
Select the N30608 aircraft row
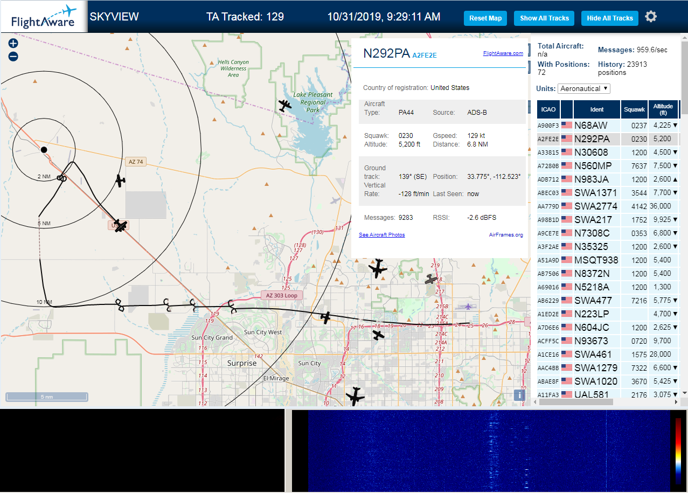coord(608,152)
